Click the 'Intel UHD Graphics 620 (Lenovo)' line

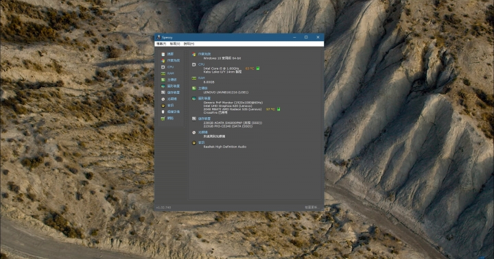[228, 106]
